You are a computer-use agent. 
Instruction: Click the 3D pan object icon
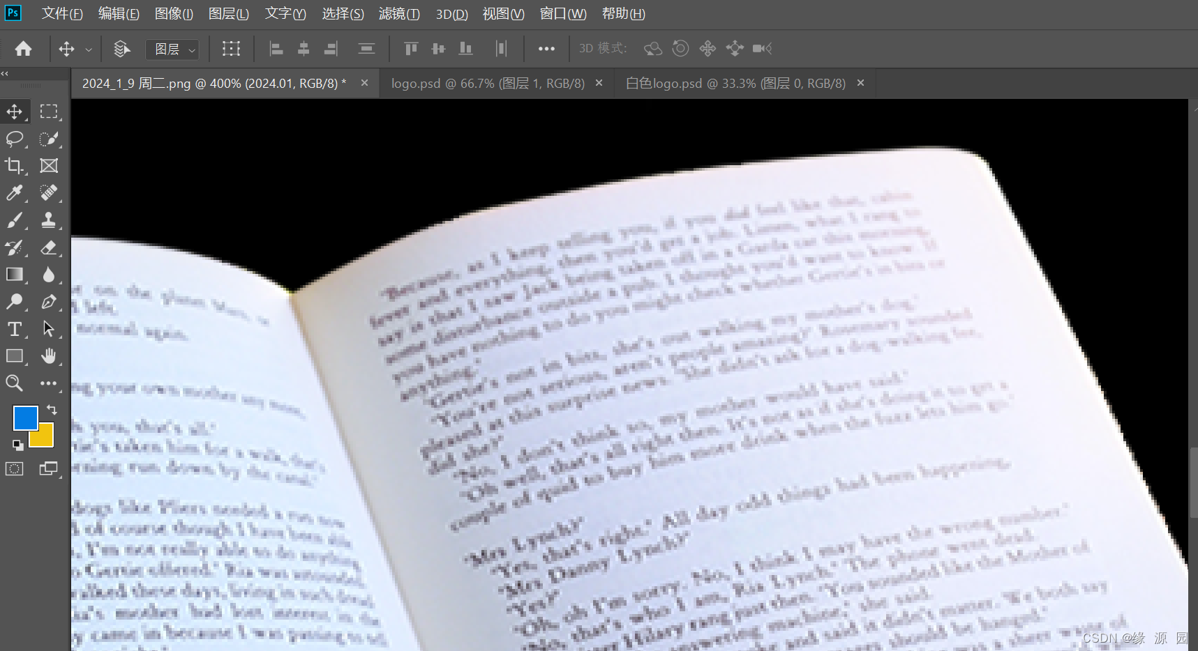click(x=707, y=48)
